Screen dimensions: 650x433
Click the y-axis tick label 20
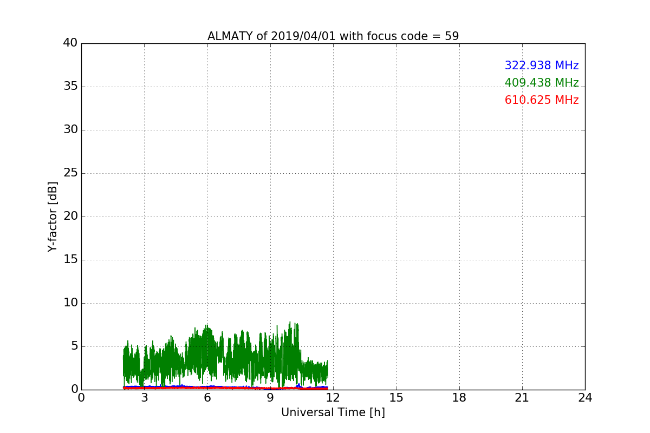(x=70, y=216)
